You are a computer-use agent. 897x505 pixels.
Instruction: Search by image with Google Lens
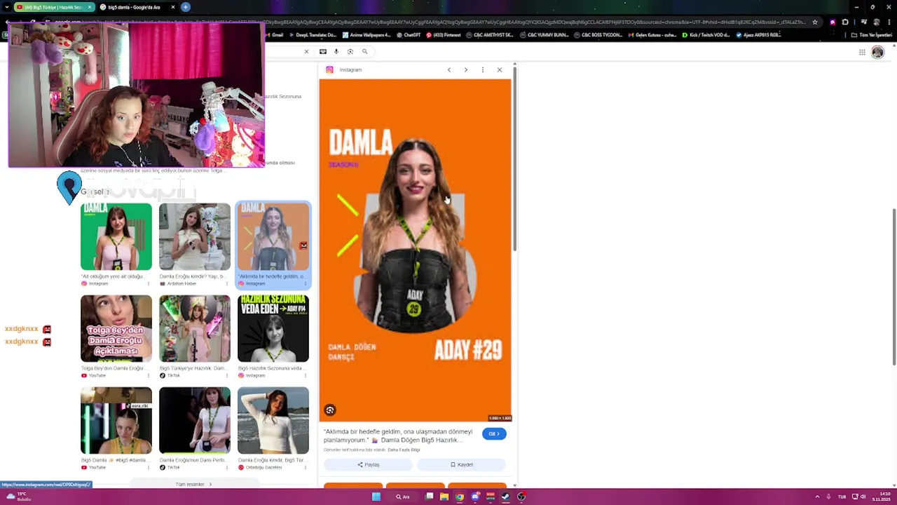[350, 51]
